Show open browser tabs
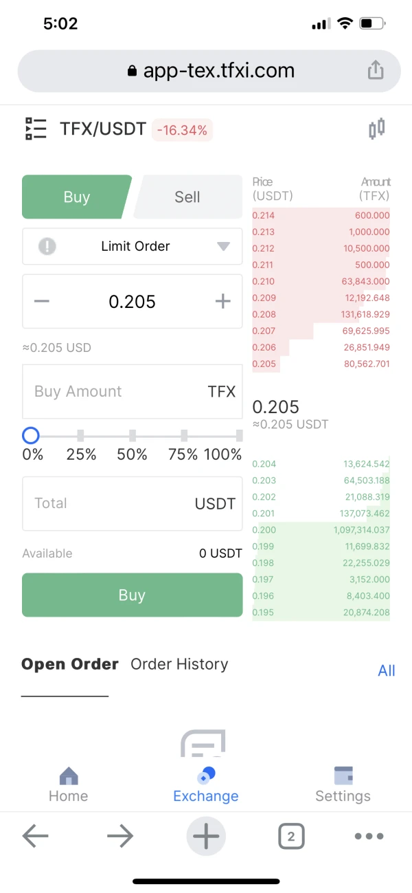 click(291, 836)
